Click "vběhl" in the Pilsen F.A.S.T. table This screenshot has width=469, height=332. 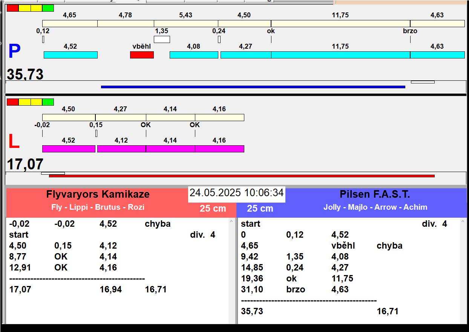coord(343,246)
